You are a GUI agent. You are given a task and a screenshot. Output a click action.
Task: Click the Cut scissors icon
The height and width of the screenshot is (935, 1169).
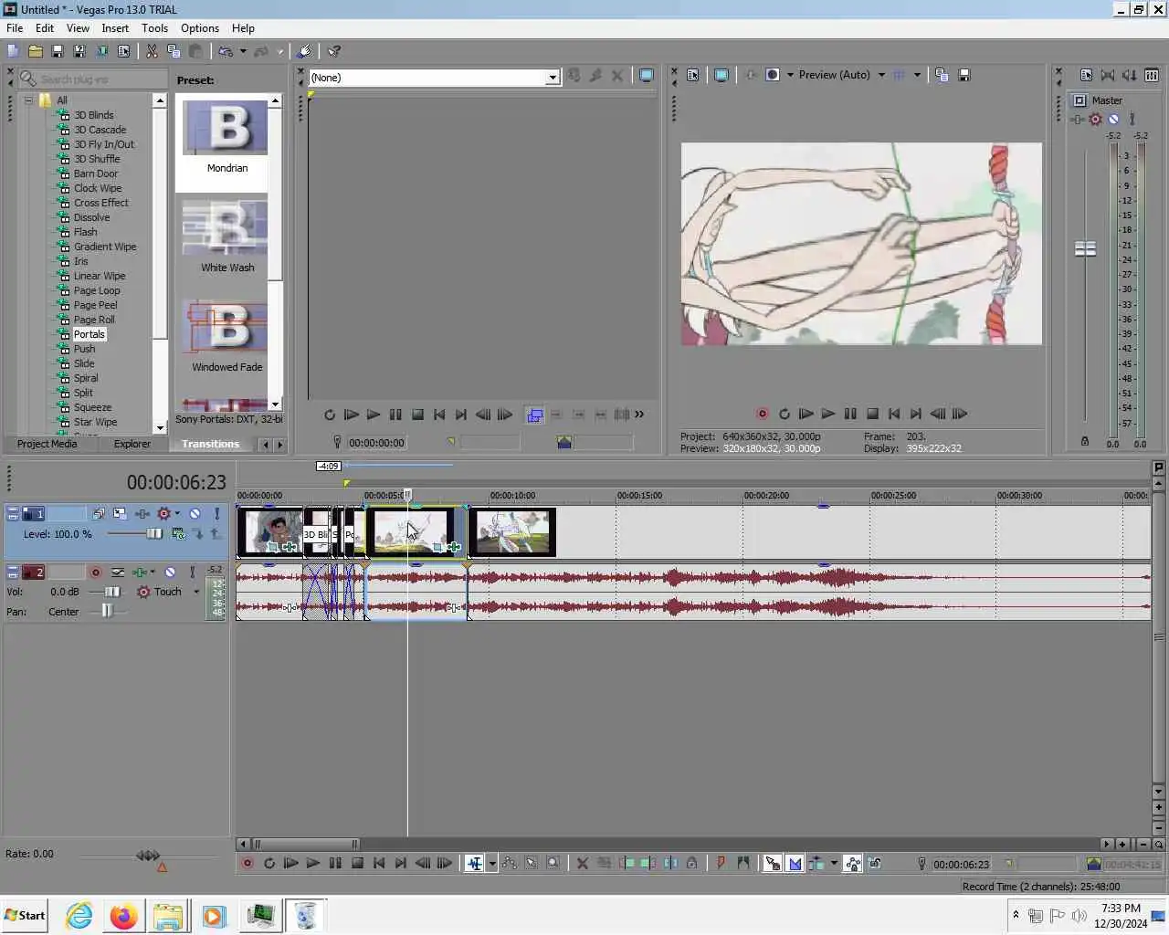coord(152,51)
